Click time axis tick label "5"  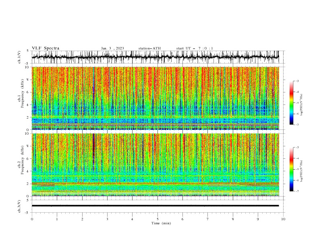(x=157, y=219)
